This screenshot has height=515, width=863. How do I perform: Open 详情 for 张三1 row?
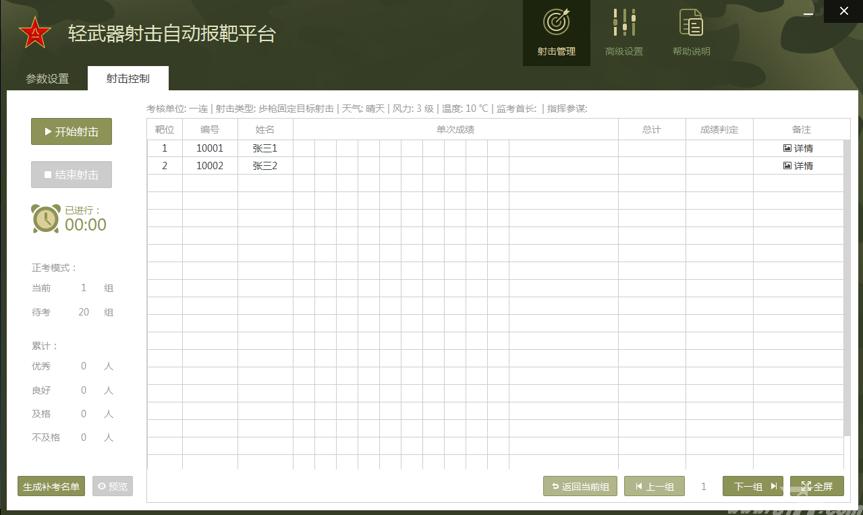coord(798,148)
